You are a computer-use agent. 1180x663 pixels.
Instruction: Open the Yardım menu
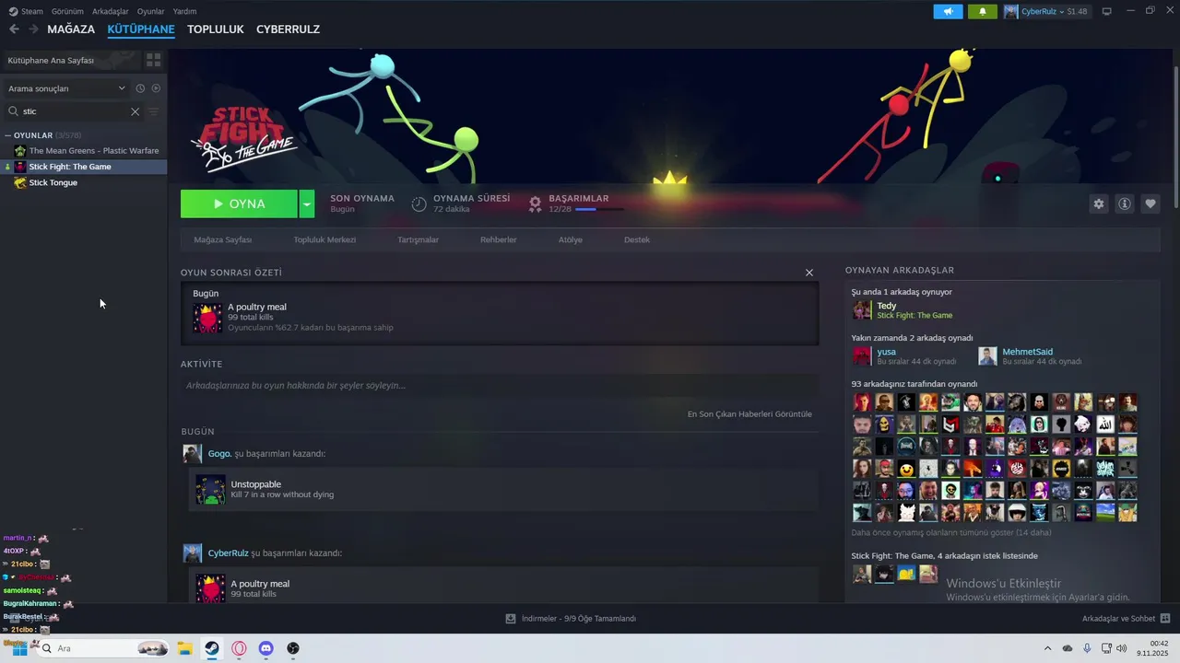pos(184,11)
